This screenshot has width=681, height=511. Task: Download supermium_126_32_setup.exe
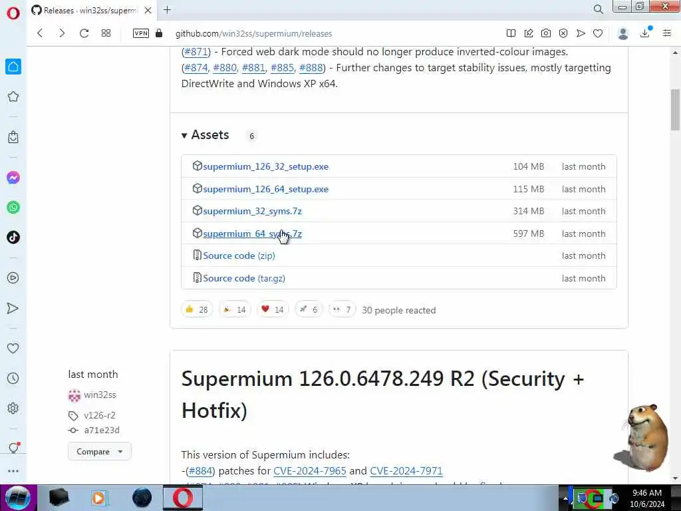(x=265, y=166)
